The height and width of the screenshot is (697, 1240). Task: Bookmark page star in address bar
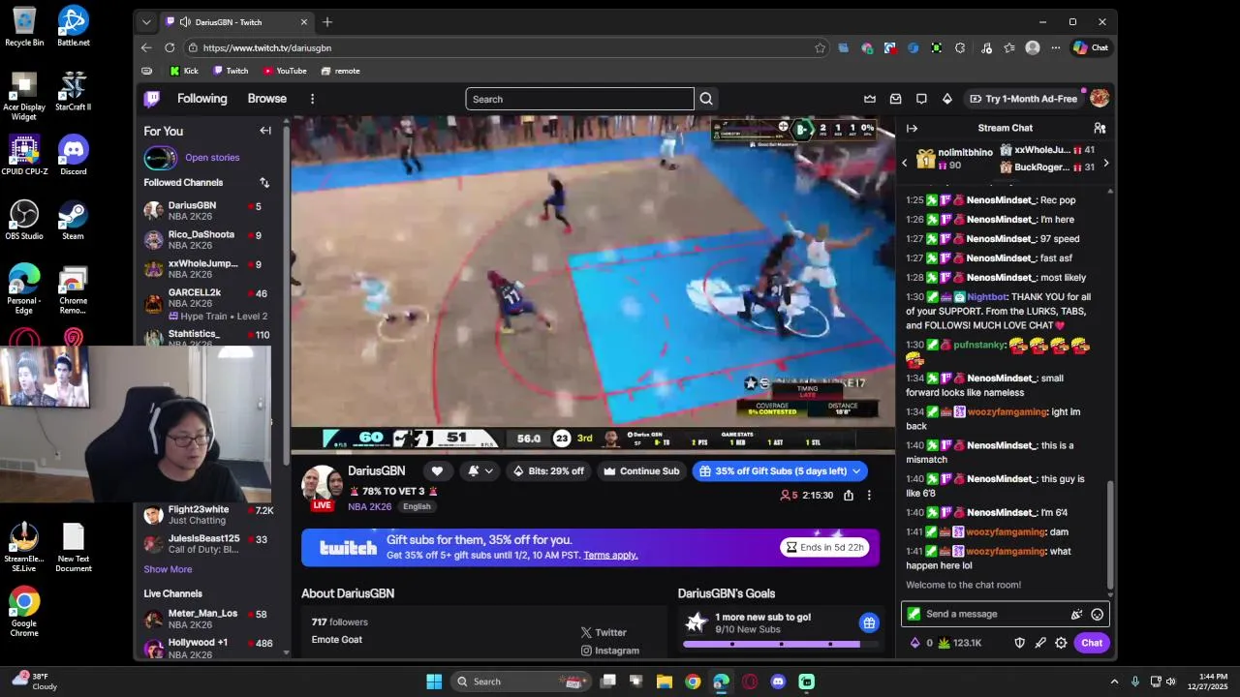(x=820, y=47)
